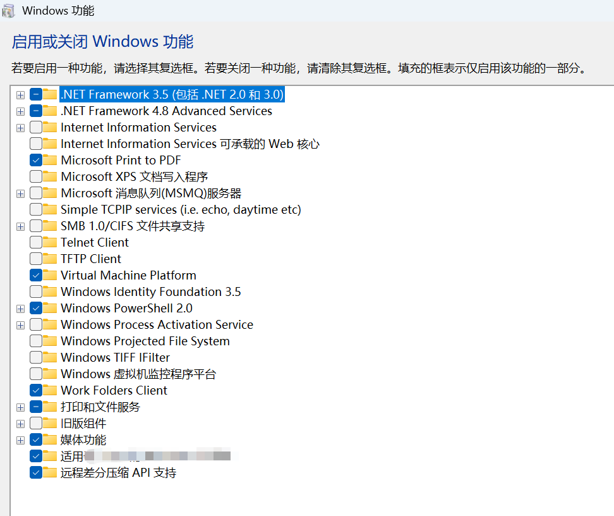Expand .NET Framework 4.8 Advanced Services node
Screen dimensions: 614x516
[x=20, y=111]
